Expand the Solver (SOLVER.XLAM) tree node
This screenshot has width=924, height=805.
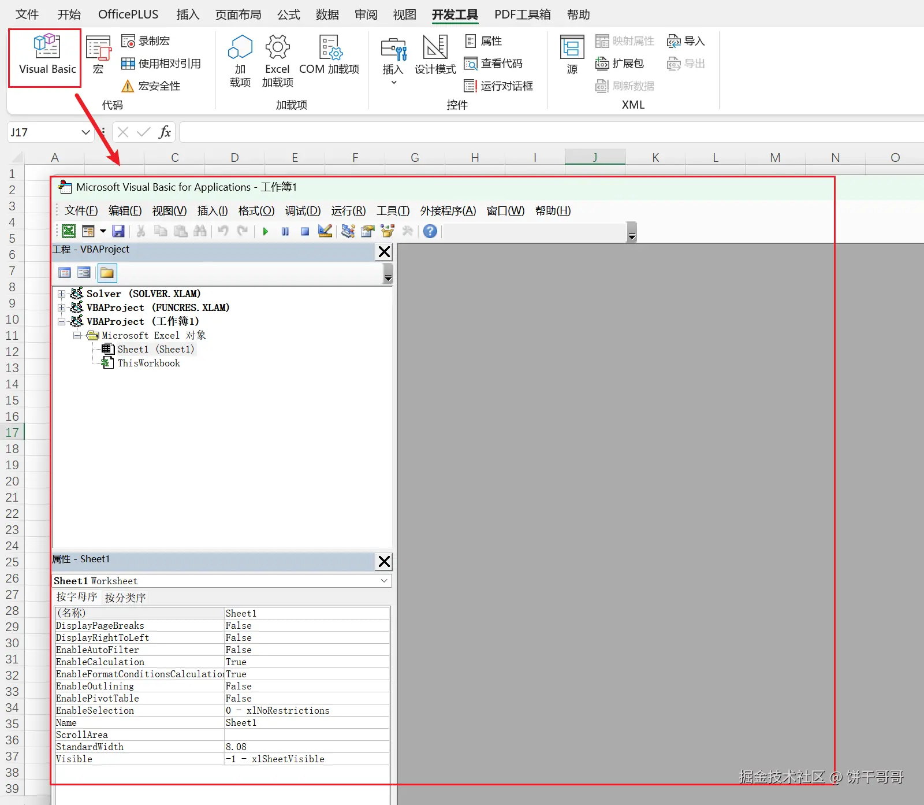pos(61,294)
